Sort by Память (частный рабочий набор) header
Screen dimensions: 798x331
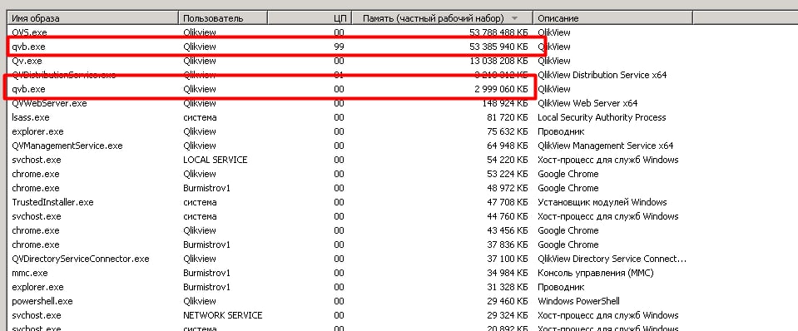pyautogui.click(x=442, y=18)
